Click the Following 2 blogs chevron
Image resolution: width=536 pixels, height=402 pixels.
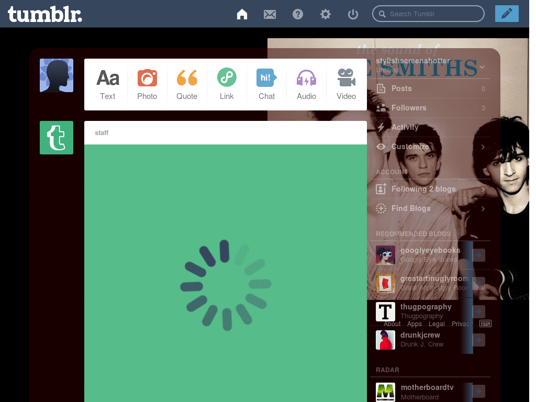(x=483, y=189)
